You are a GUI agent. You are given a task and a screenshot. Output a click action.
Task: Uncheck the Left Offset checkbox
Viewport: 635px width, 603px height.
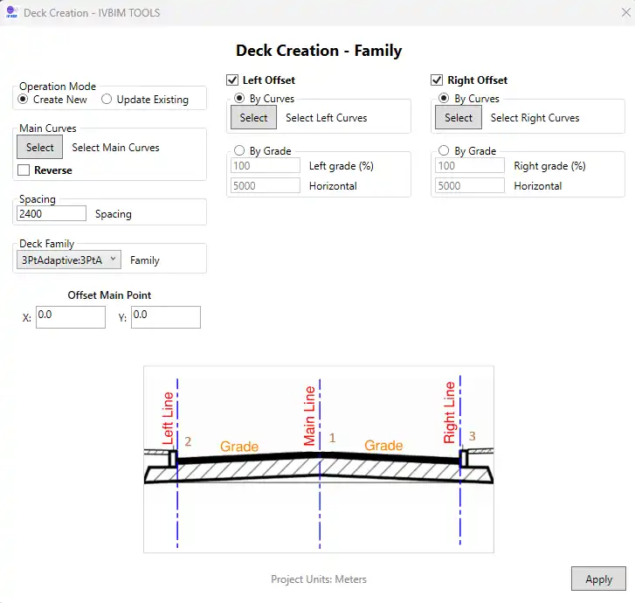point(232,80)
